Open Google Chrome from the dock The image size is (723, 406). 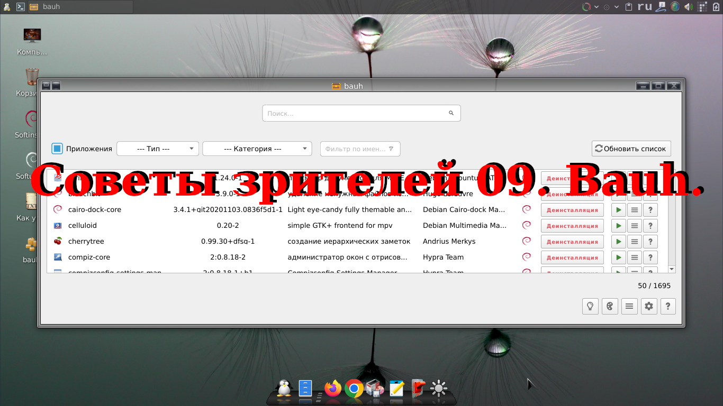tap(354, 389)
